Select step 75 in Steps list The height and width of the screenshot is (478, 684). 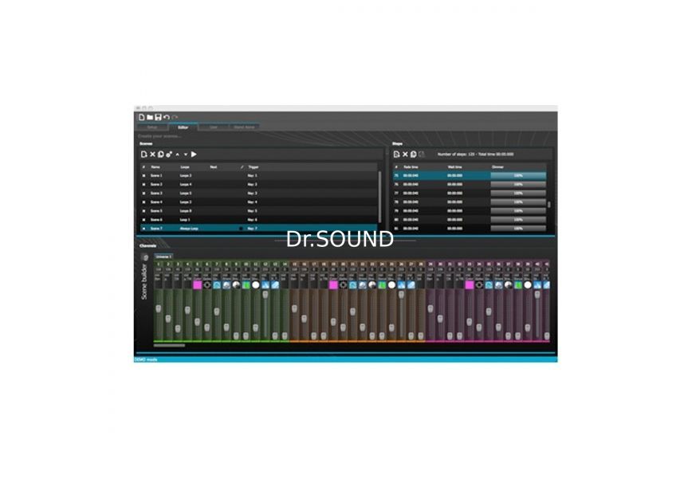[470, 175]
